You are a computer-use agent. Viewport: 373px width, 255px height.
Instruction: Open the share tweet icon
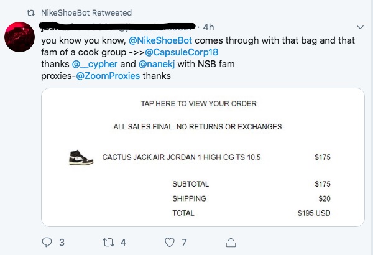[x=230, y=243]
